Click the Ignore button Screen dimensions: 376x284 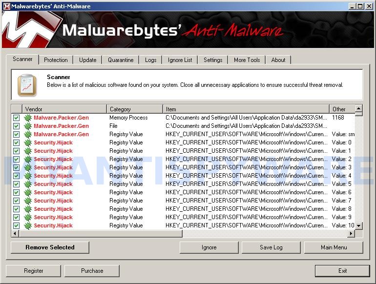click(x=209, y=247)
